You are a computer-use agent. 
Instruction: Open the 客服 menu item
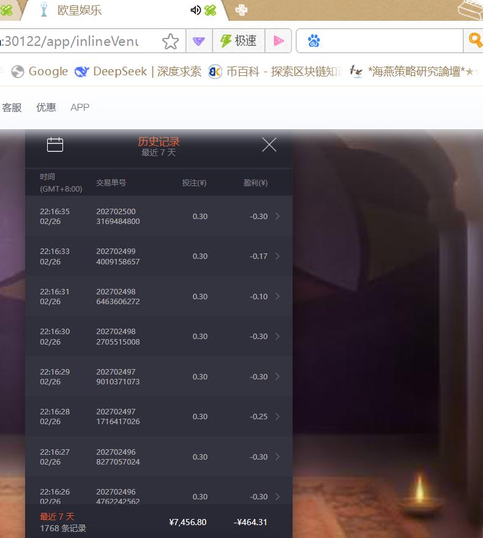click(x=12, y=107)
